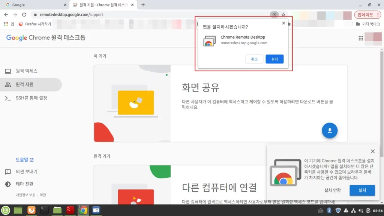Open SSH setup sidebar item
The height and width of the screenshot is (216, 384).
point(31,98)
